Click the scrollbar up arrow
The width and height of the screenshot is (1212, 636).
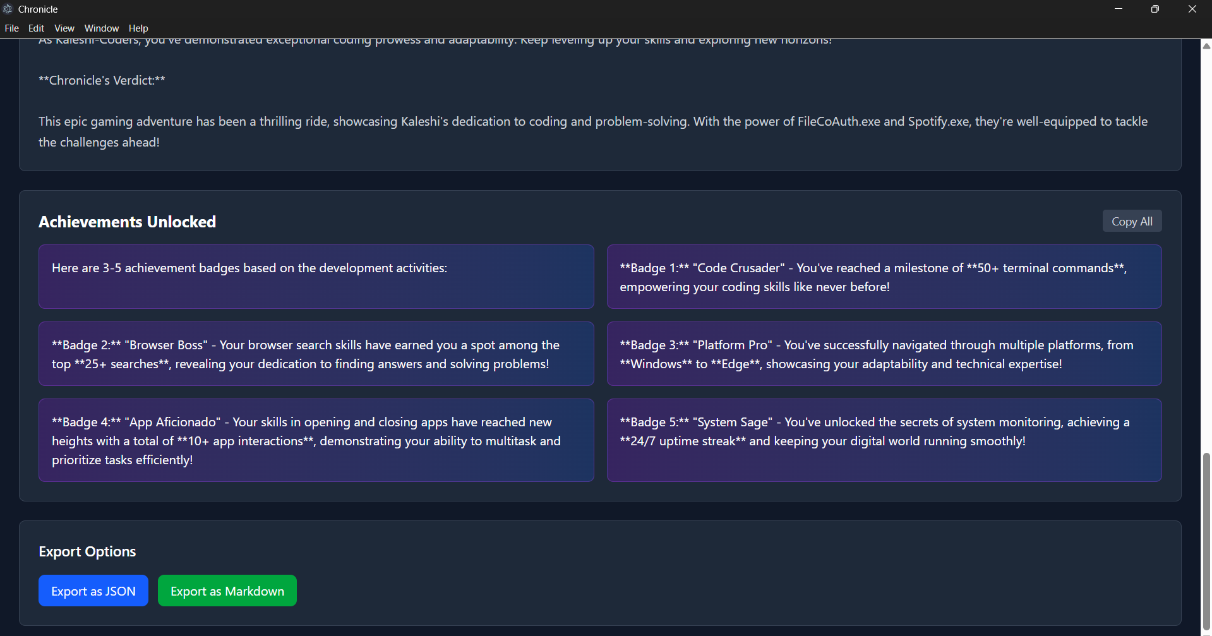coord(1205,45)
